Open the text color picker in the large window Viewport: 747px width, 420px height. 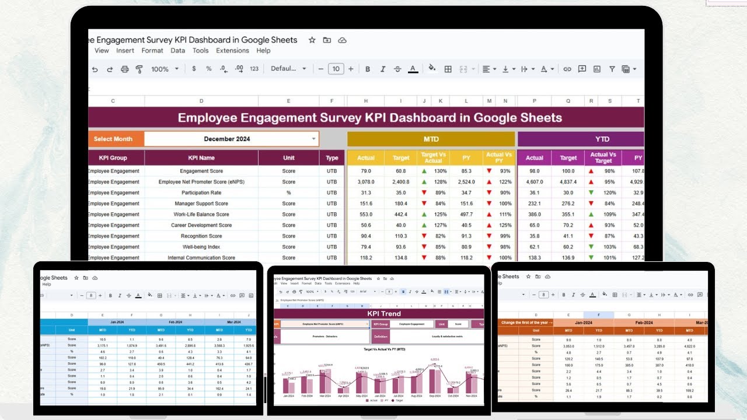(x=413, y=69)
